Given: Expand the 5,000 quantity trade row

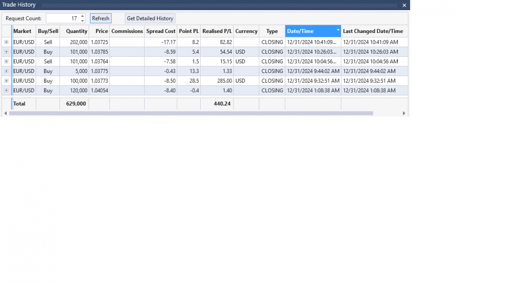Looking at the screenshot, I should [x=6, y=71].
